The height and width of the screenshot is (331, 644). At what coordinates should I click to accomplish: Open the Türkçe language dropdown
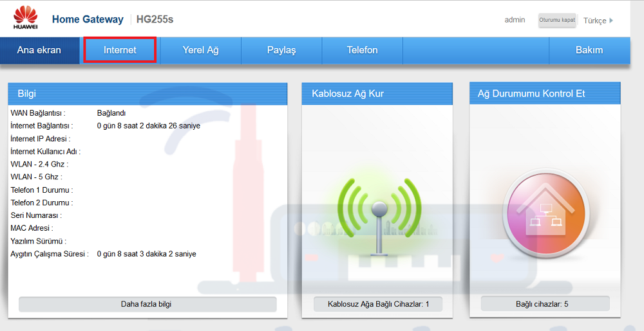(598, 21)
